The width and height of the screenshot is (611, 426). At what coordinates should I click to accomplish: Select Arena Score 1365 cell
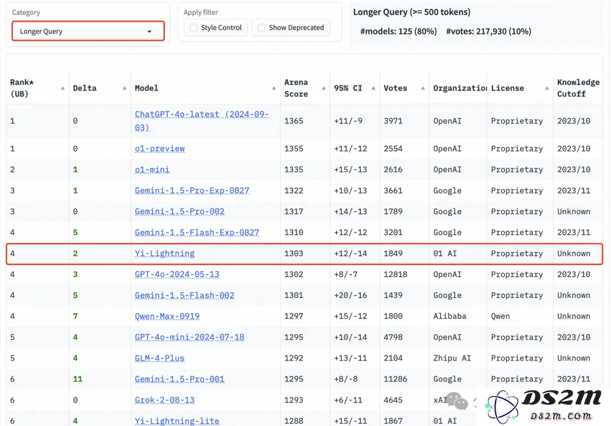coord(294,121)
